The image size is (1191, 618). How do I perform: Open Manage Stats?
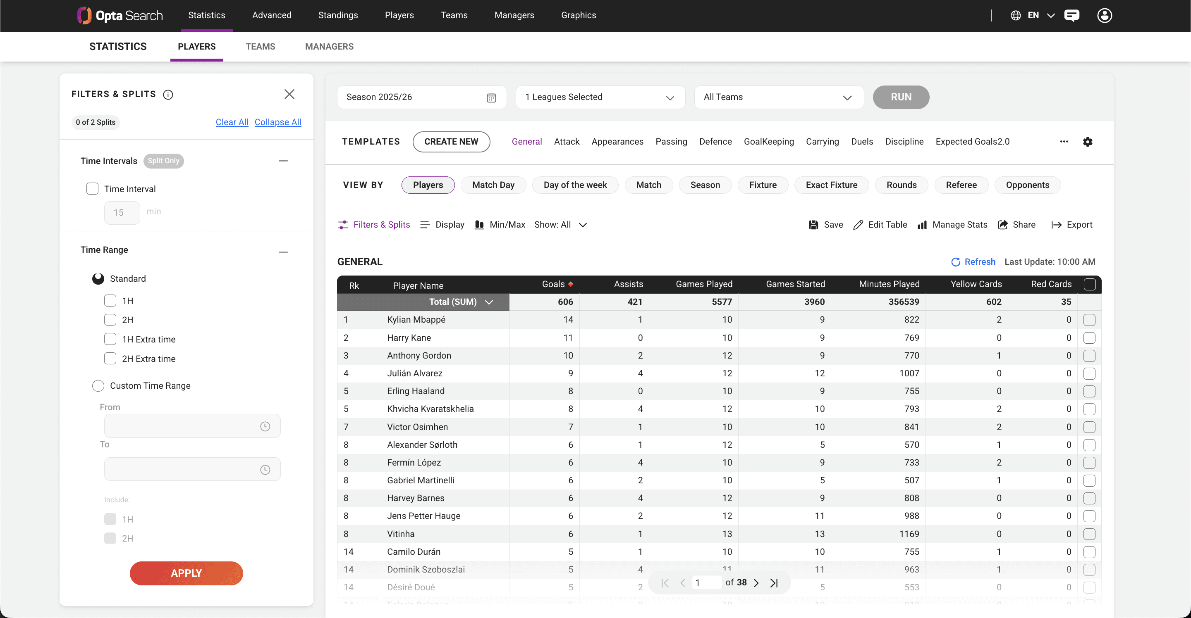[952, 225]
